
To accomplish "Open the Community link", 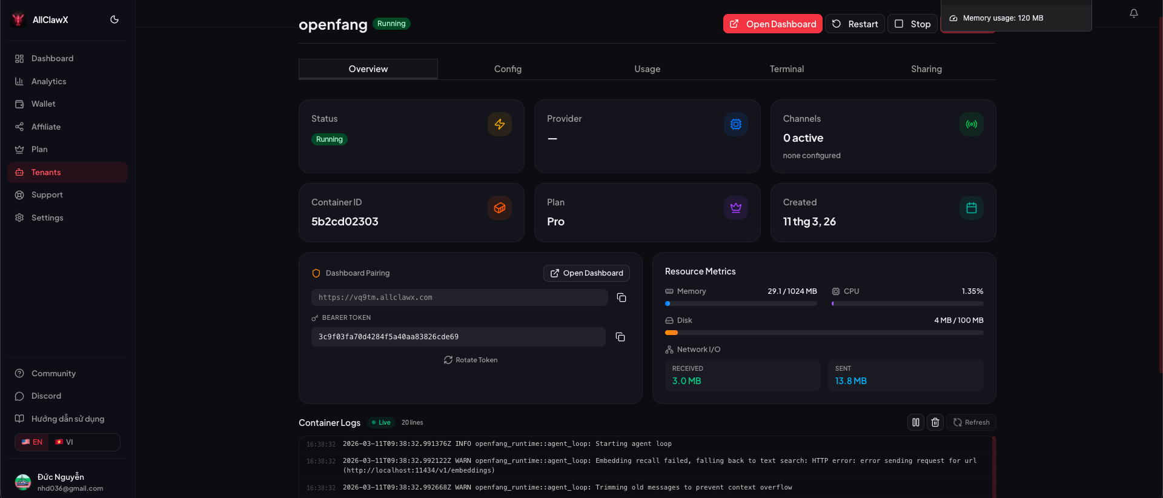I will [67, 373].
